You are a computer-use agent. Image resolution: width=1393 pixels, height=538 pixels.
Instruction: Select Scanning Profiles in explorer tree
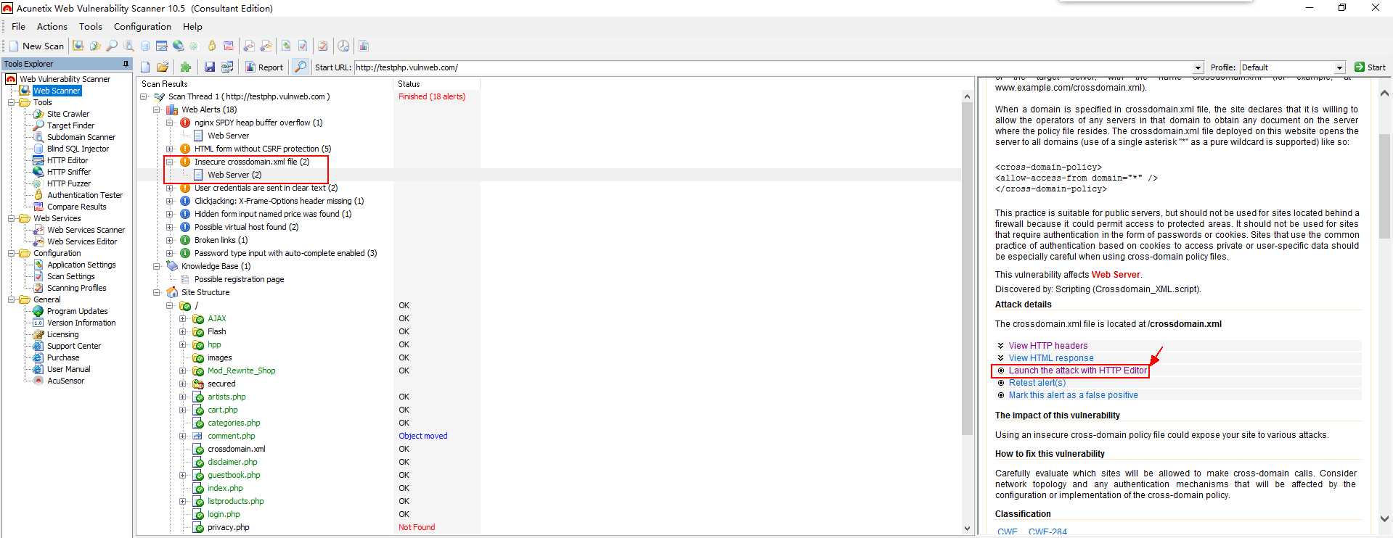point(76,288)
